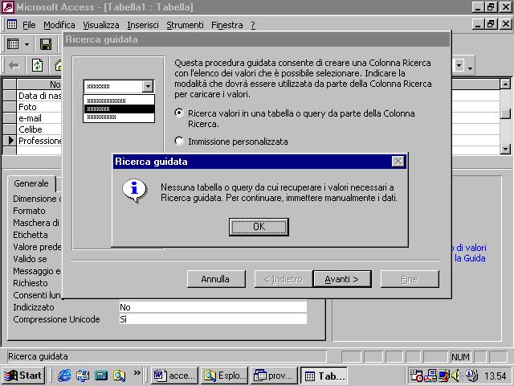Expand the quick launch chevron »
Image resolution: width=514 pixels, height=386 pixels.
[x=137, y=372]
